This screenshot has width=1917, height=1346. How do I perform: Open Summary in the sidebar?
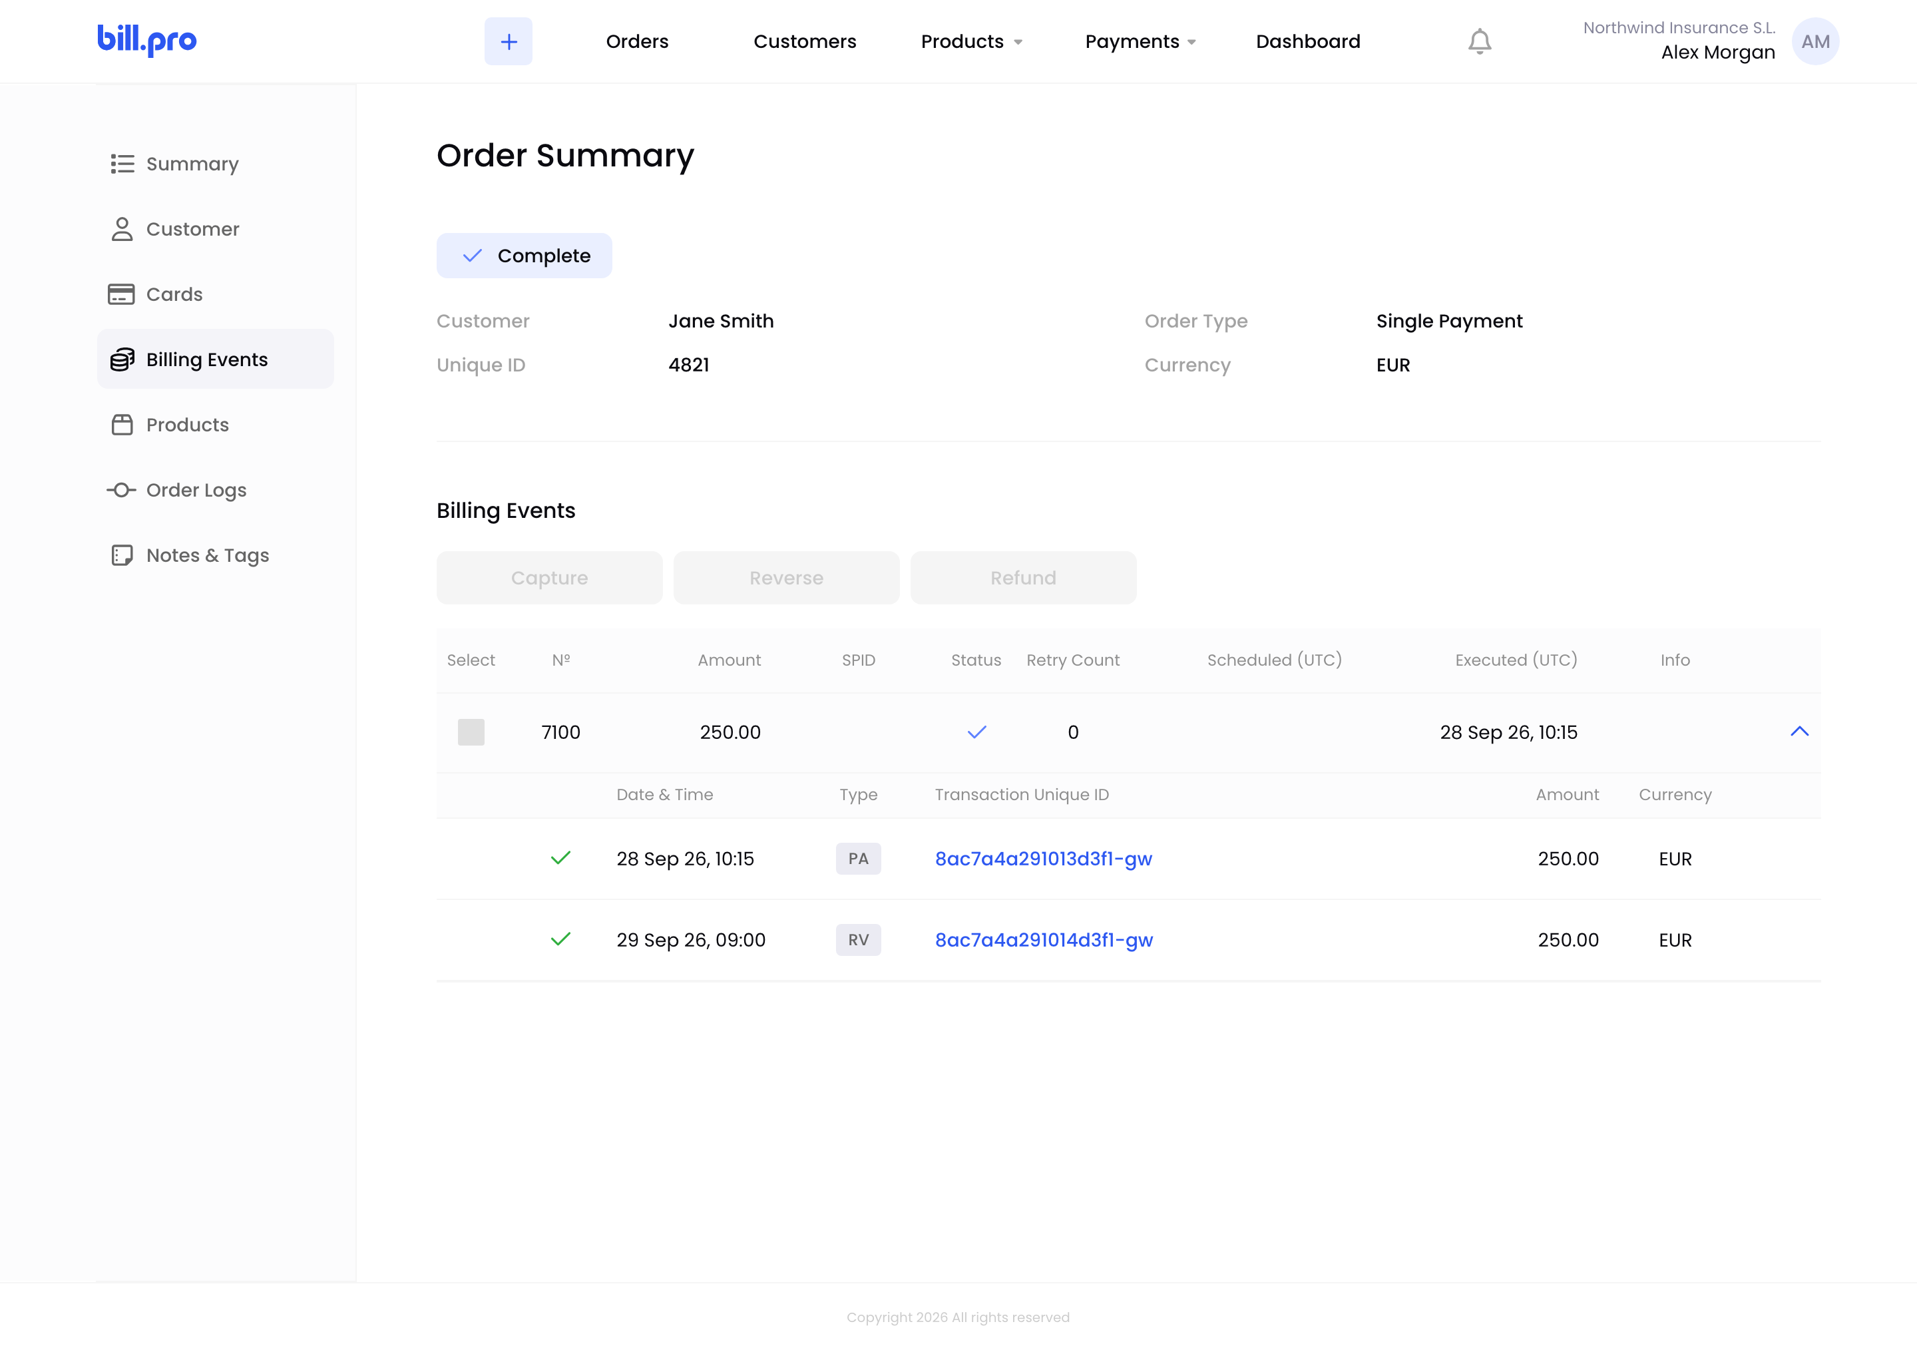pos(216,164)
